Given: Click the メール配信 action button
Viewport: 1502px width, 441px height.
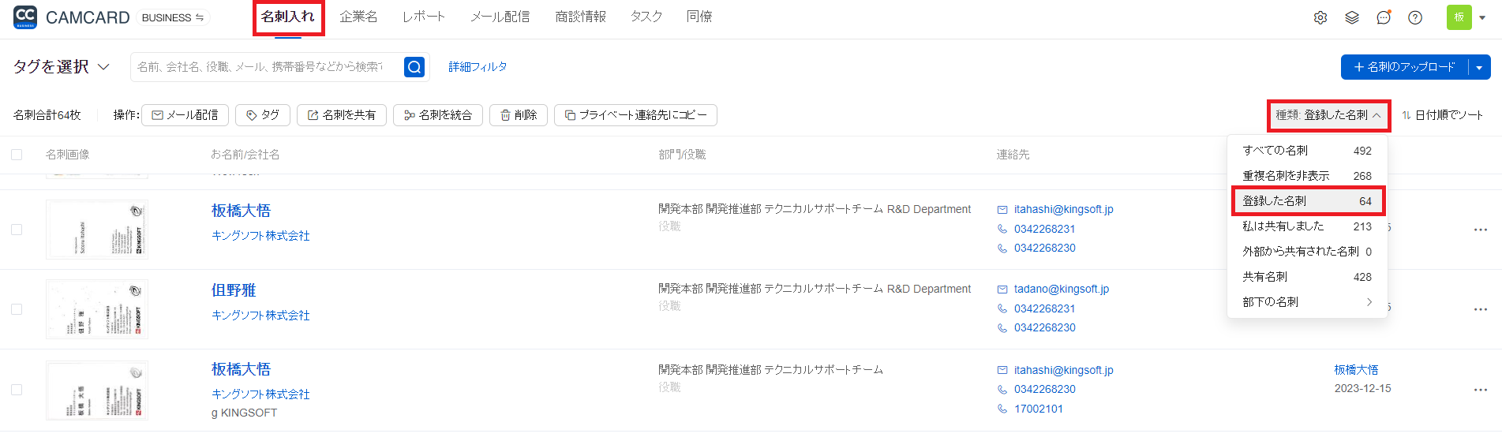Looking at the screenshot, I should point(185,115).
